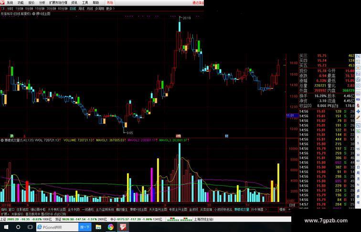Click the sidebar icon below the orange R
361x232 pixels.
358,74
